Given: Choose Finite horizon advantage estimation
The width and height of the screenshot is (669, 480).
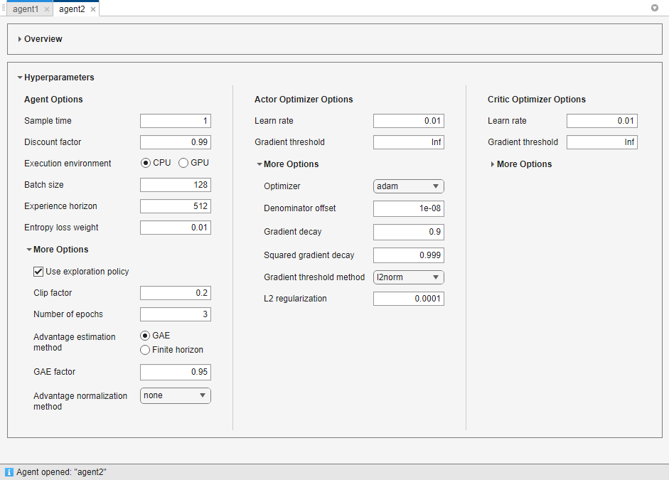Looking at the screenshot, I should [146, 350].
